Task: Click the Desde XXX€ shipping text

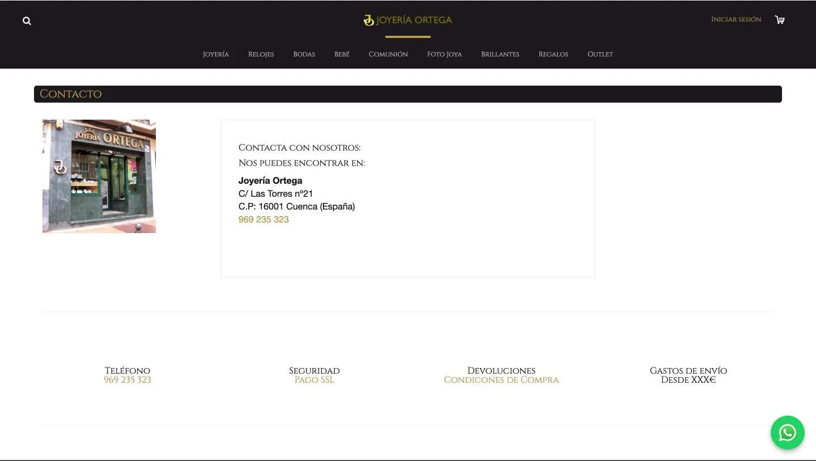Action: click(688, 380)
